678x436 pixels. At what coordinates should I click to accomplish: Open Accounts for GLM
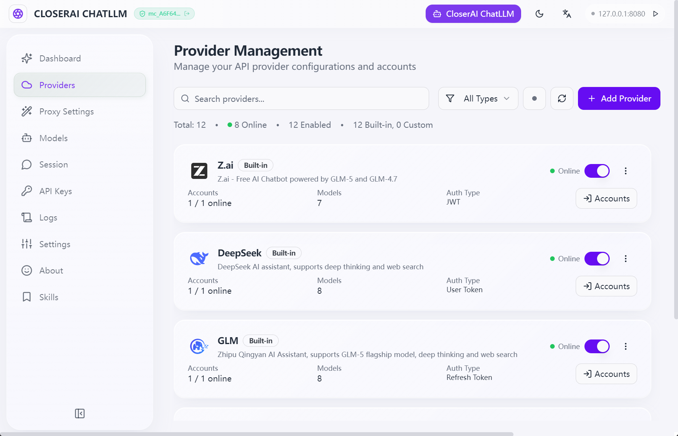click(x=606, y=374)
